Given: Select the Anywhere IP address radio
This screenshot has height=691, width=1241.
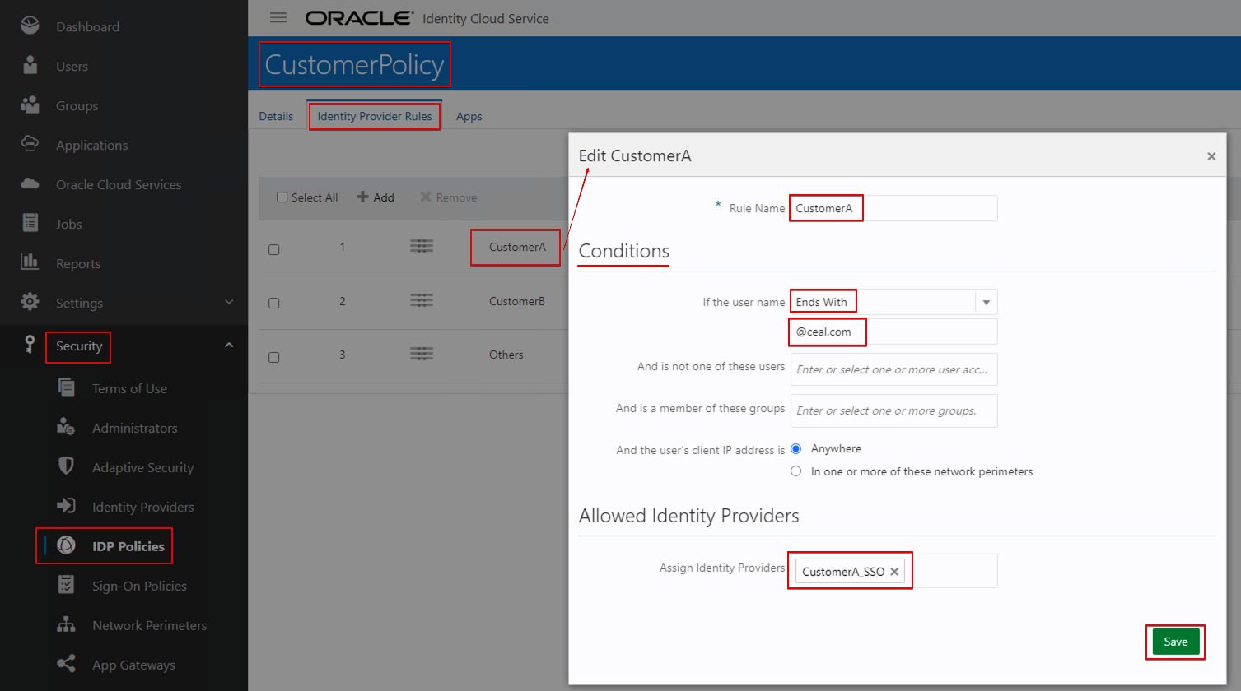Looking at the screenshot, I should pyautogui.click(x=796, y=448).
